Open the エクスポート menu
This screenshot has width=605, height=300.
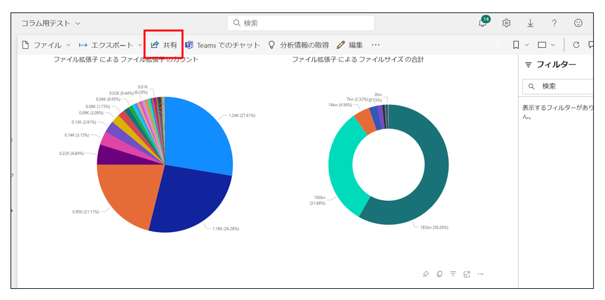point(111,45)
